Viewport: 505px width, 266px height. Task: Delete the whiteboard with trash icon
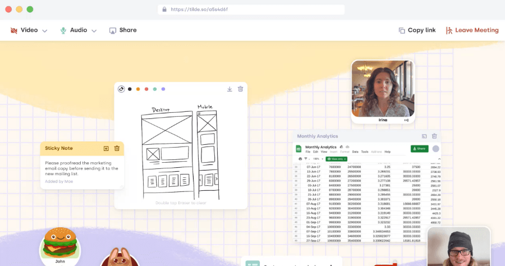pos(240,89)
